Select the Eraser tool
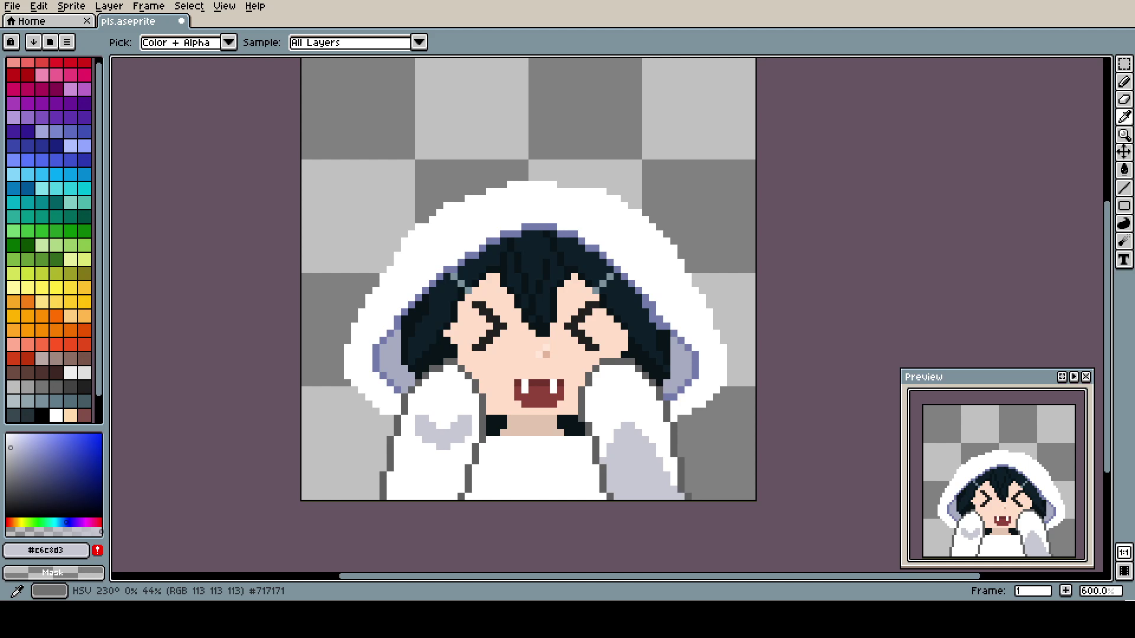The width and height of the screenshot is (1135, 638). click(1124, 99)
